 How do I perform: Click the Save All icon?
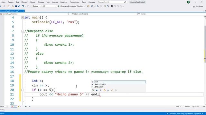tap(19, 6)
